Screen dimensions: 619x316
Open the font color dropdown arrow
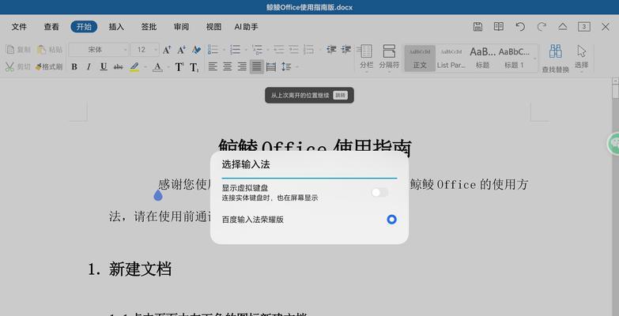point(168,67)
